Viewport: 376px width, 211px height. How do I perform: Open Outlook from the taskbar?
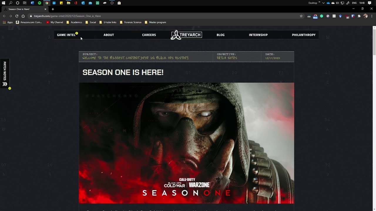coord(83,3)
